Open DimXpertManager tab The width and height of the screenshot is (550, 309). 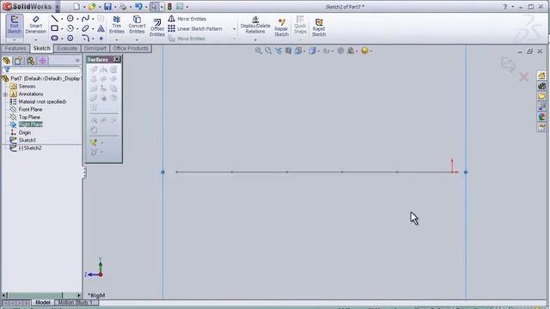(42, 61)
